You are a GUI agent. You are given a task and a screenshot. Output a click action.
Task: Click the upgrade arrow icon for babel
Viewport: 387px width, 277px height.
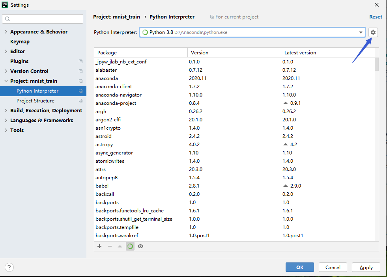point(286,186)
